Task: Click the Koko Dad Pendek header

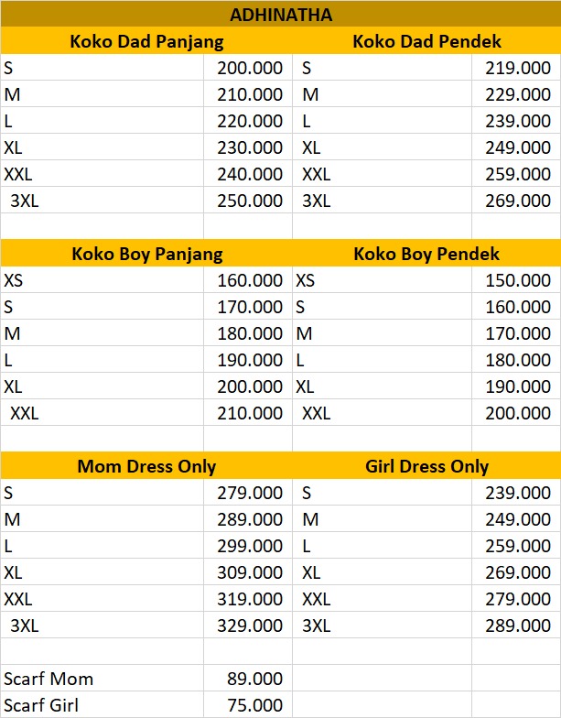Action: click(x=426, y=40)
